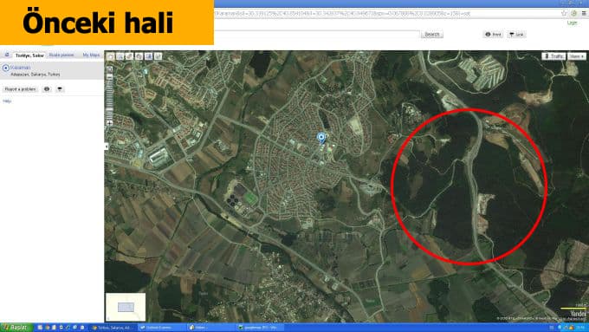Click the zoom out minus button
This screenshot has height=332, width=589.
click(109, 76)
